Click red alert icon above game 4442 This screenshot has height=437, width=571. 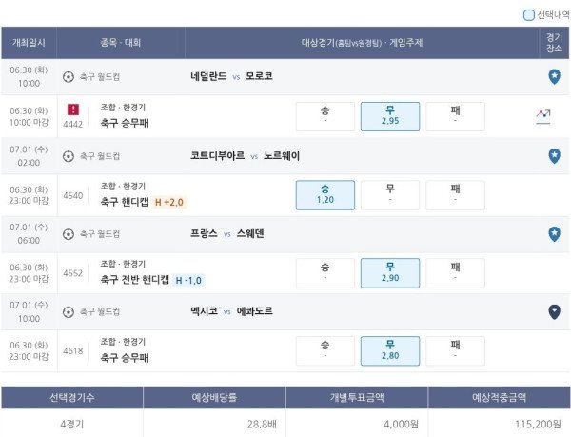click(x=73, y=109)
